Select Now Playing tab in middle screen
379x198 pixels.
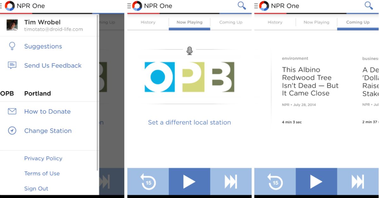(189, 22)
